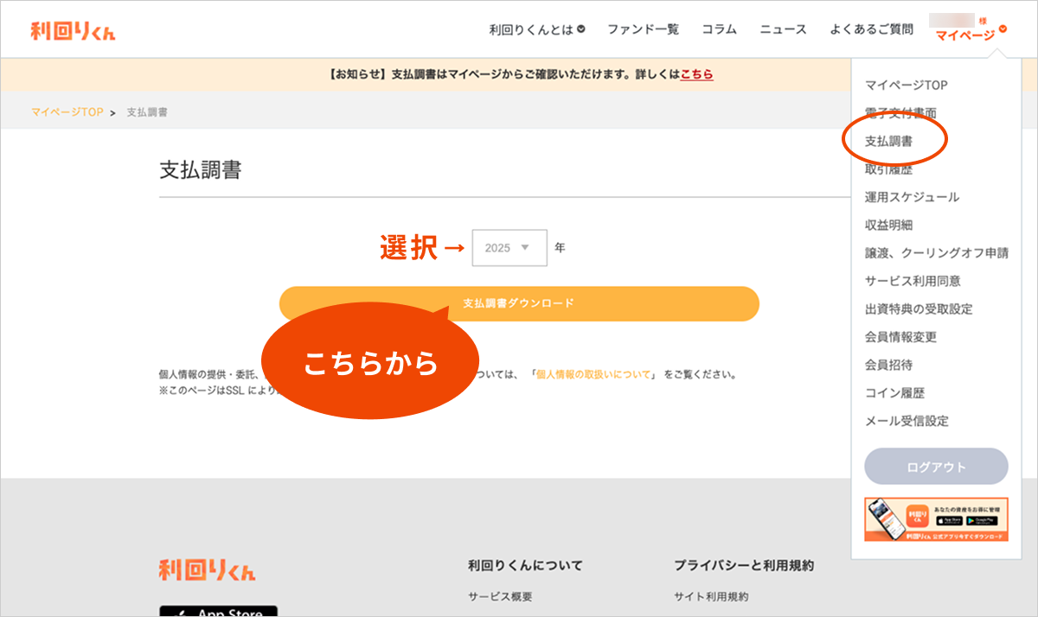Open よくあるご質問 in the top navigation
The width and height of the screenshot is (1038, 617).
(x=871, y=29)
